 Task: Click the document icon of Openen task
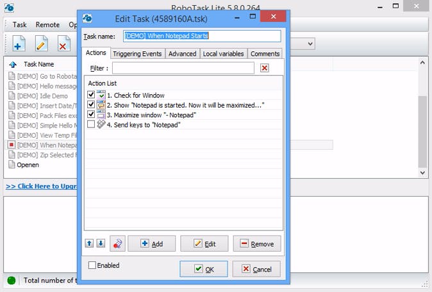click(x=12, y=165)
